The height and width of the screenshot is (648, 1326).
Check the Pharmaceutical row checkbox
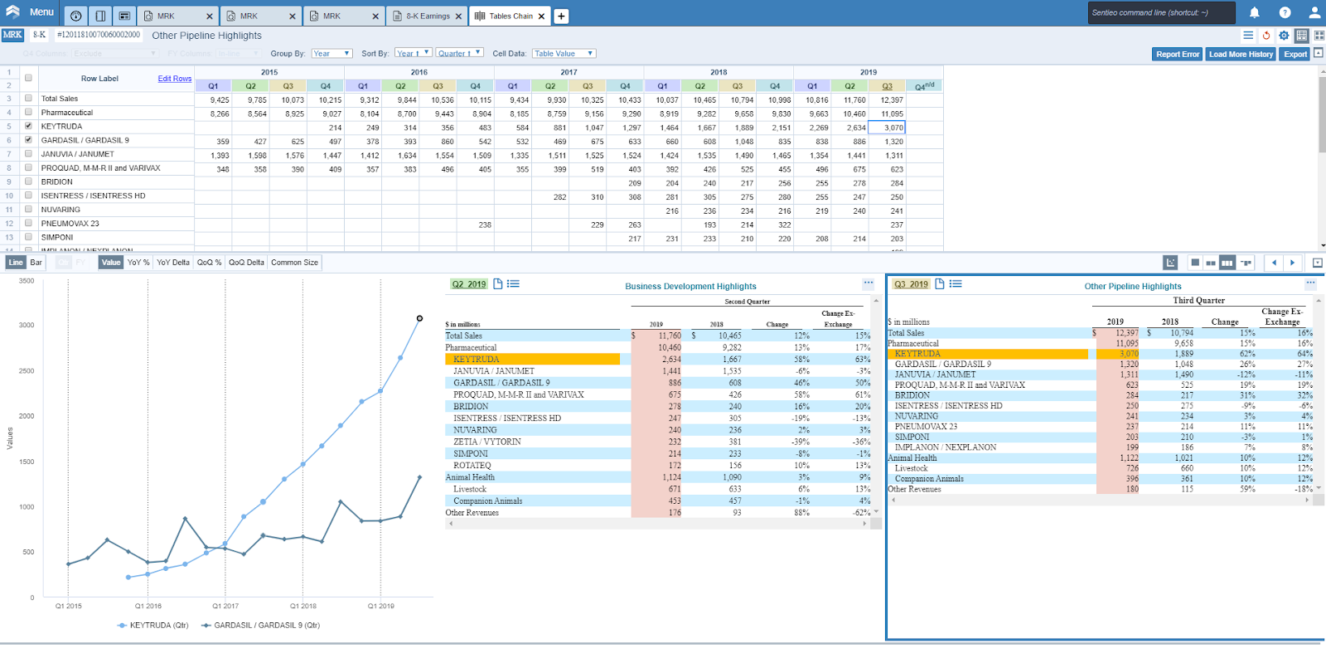[28, 112]
